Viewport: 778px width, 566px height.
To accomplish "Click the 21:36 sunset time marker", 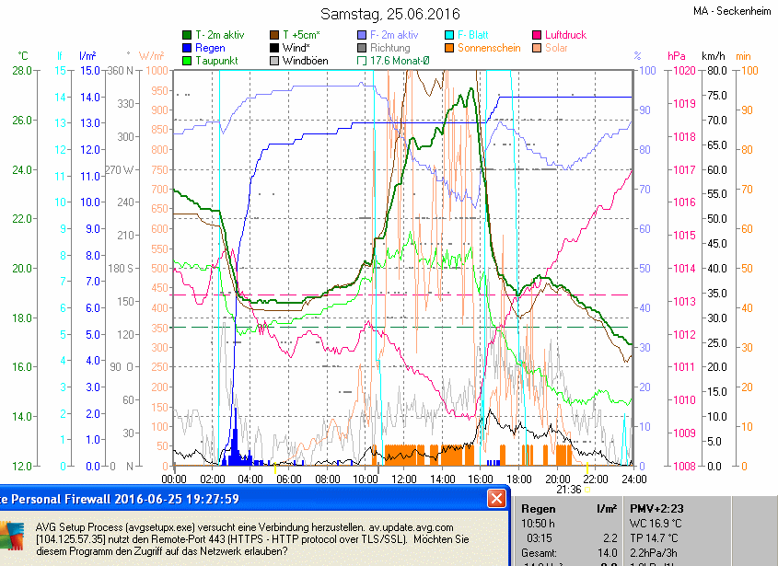I will click(569, 490).
